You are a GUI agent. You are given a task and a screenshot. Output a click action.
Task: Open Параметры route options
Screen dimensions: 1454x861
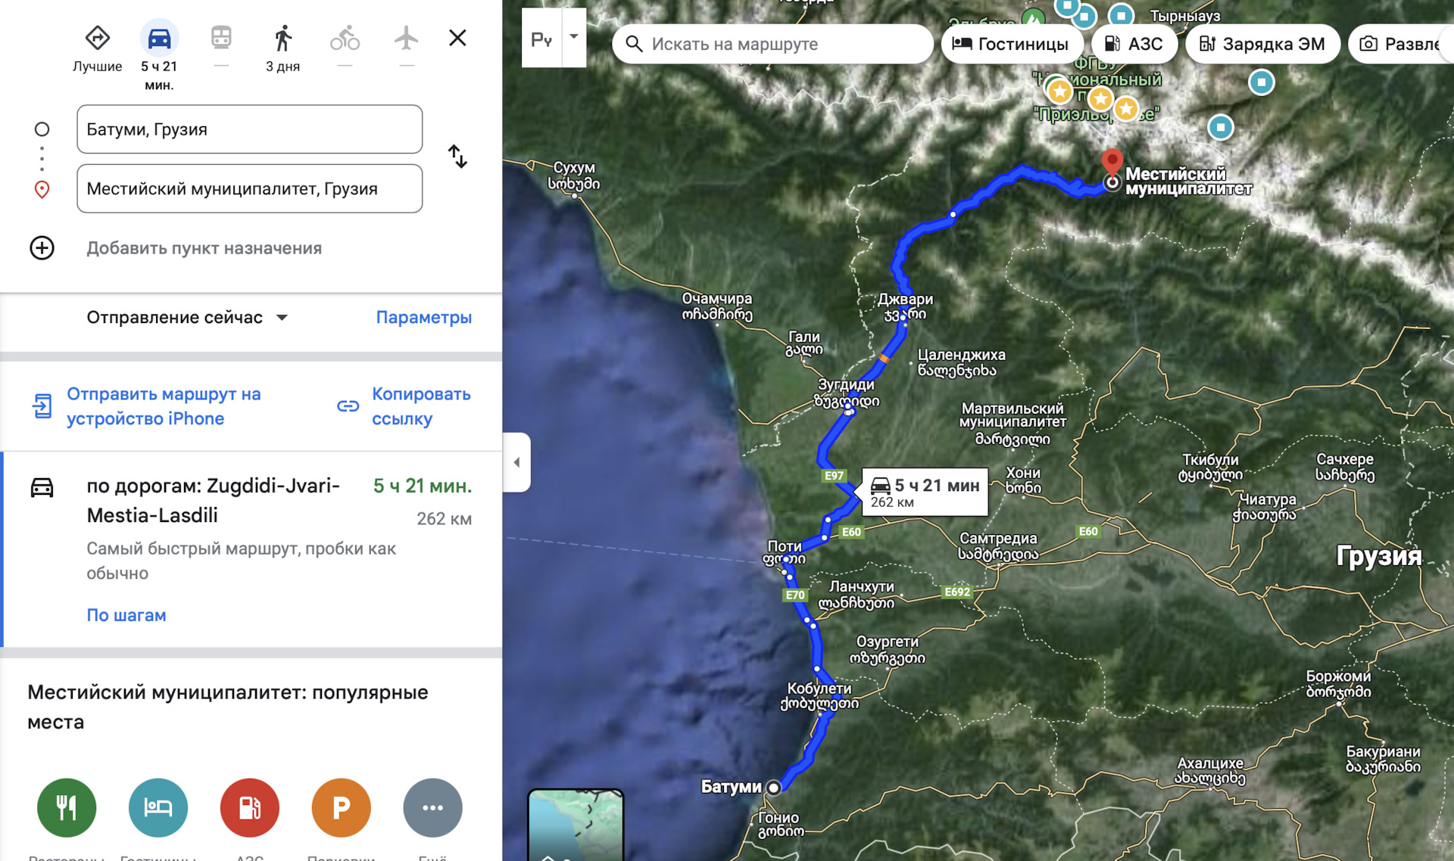click(x=424, y=318)
